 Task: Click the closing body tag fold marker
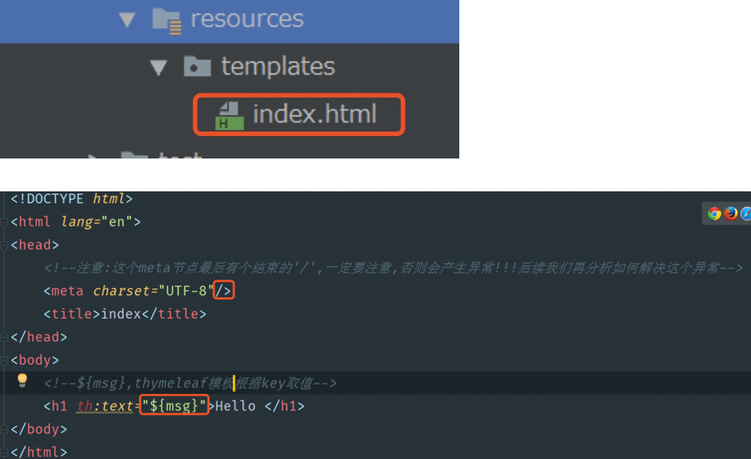click(x=4, y=429)
